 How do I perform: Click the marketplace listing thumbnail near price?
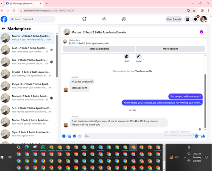click(65, 41)
